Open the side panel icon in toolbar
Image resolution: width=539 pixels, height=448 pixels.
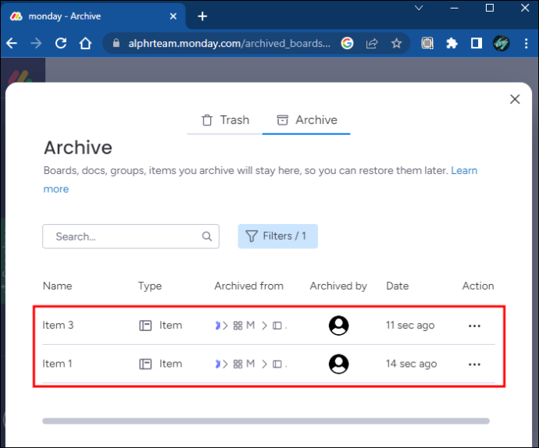click(477, 43)
